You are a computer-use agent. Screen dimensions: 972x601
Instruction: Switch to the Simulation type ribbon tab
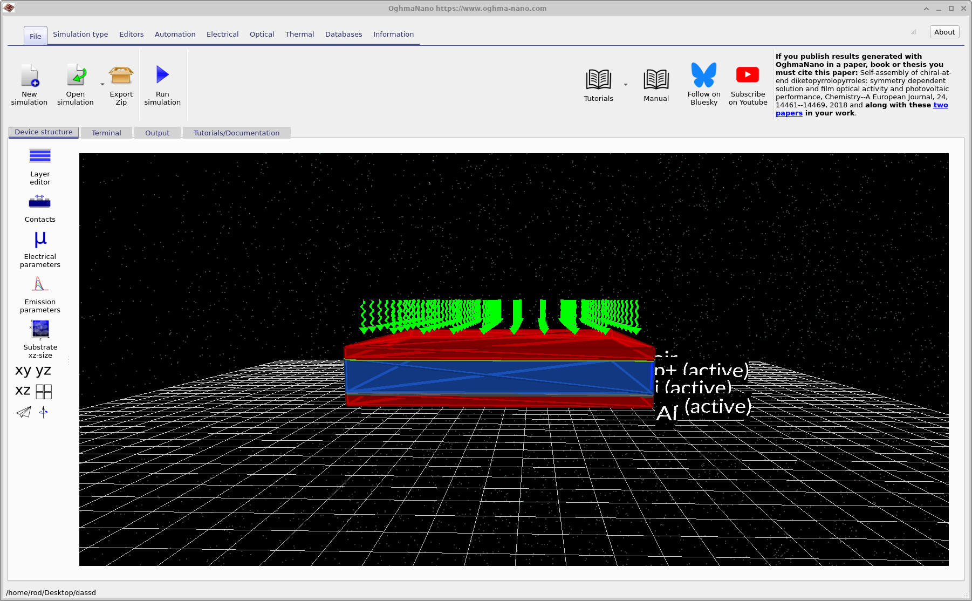coord(80,35)
